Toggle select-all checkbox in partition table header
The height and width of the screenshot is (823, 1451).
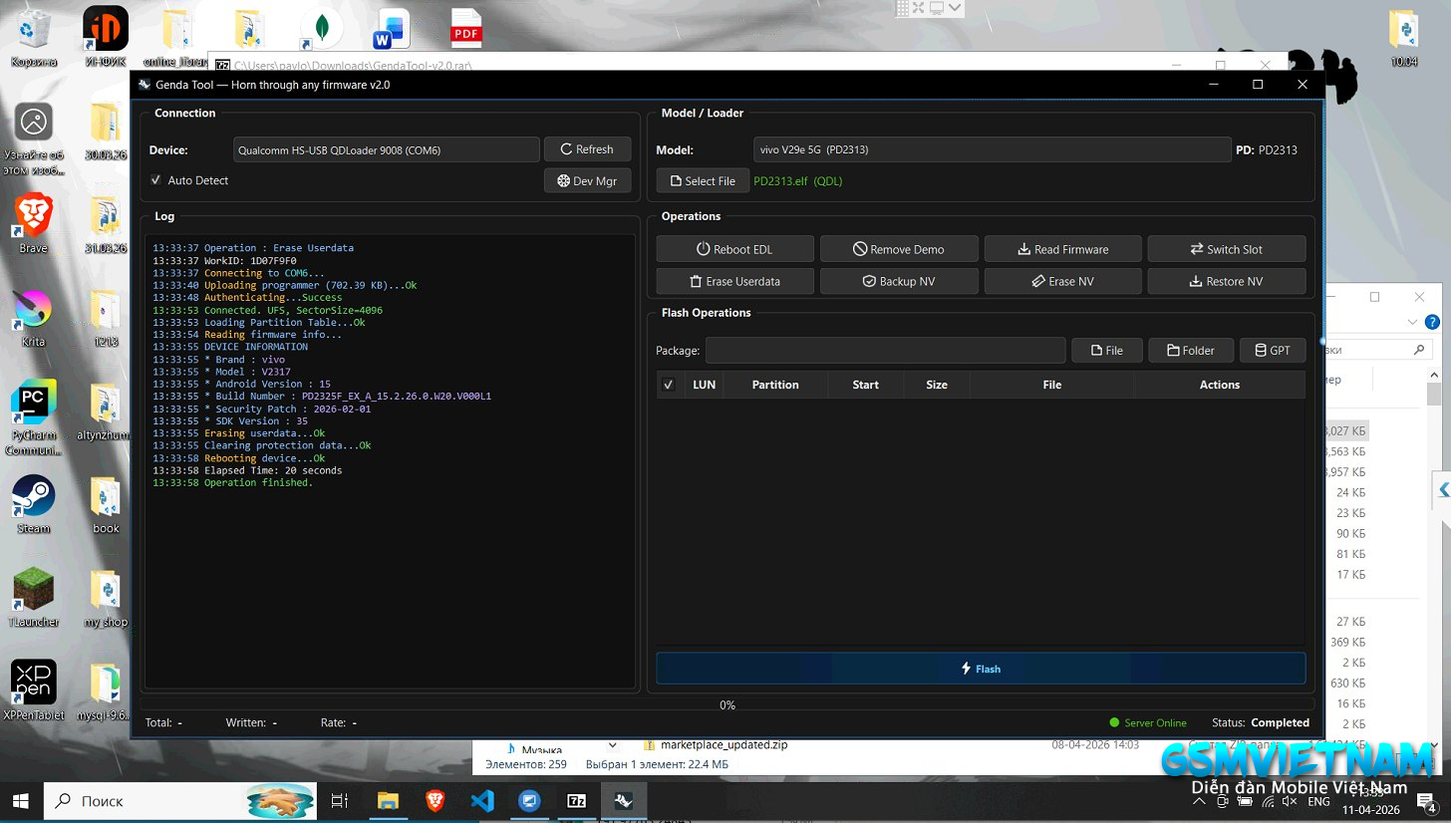[x=669, y=385]
